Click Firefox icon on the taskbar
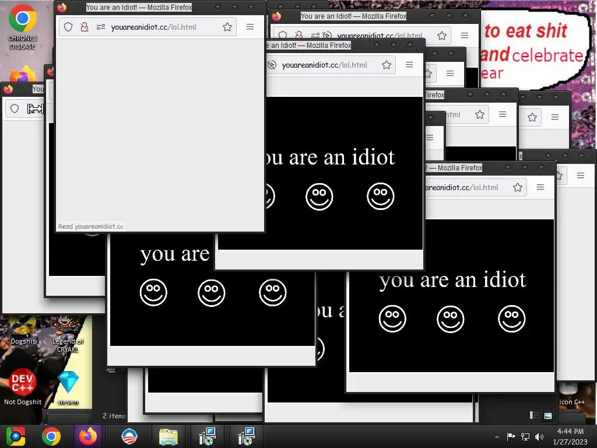 tap(87, 436)
